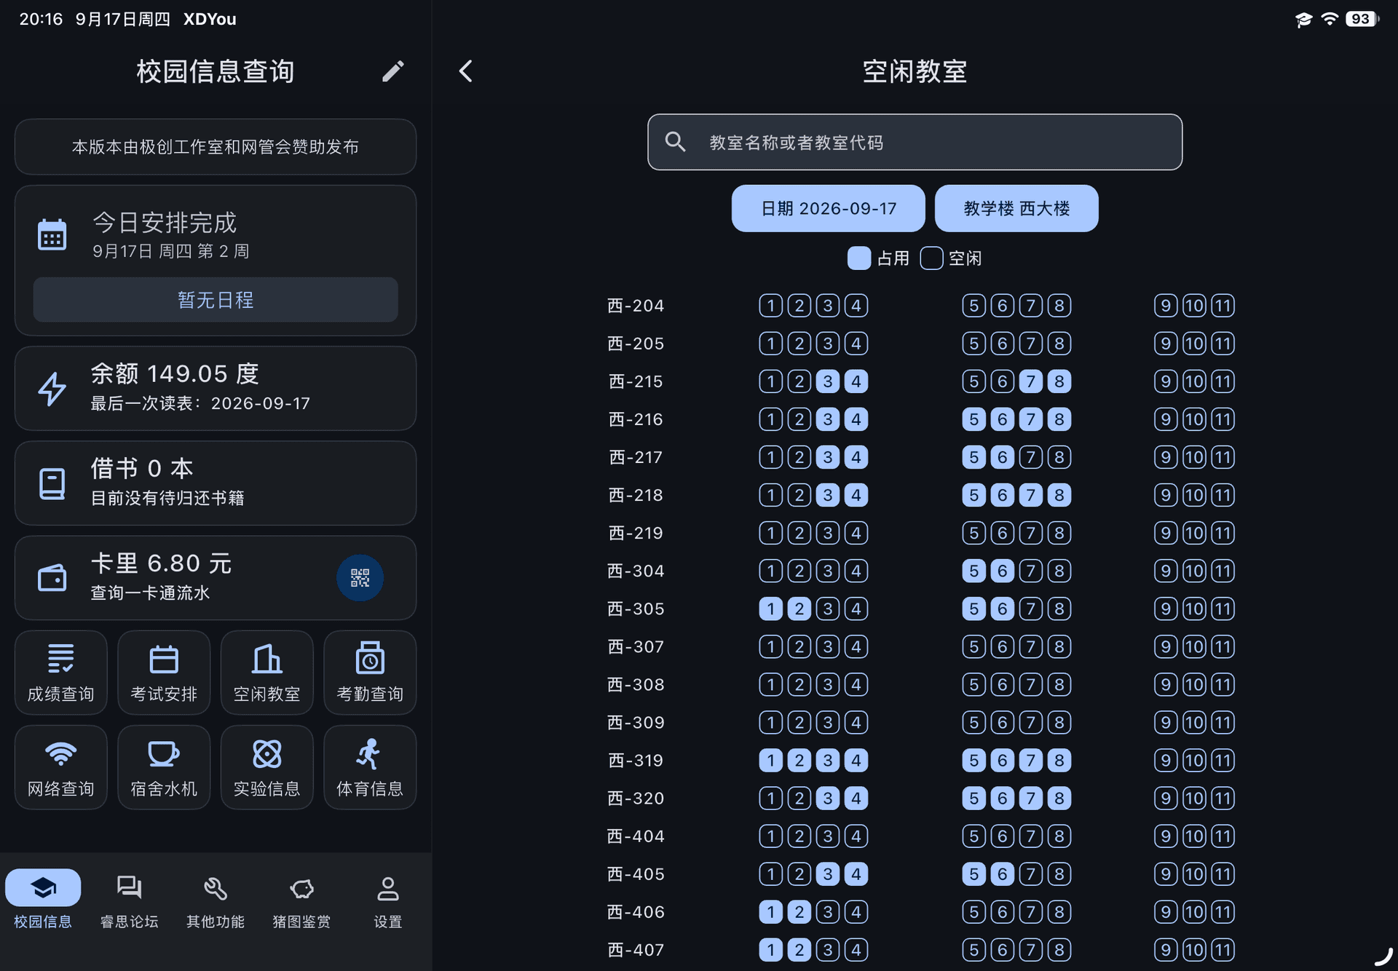Image resolution: width=1398 pixels, height=971 pixels.
Task: Select room label 西-407
Action: click(x=636, y=950)
